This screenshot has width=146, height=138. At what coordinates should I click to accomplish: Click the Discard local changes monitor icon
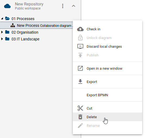(x=80, y=46)
